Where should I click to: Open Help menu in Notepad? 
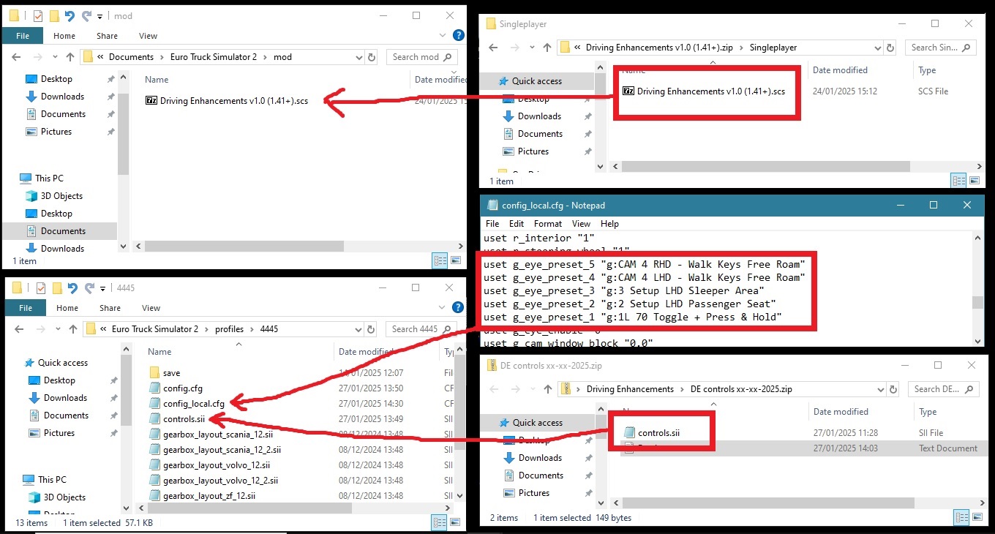coord(609,224)
